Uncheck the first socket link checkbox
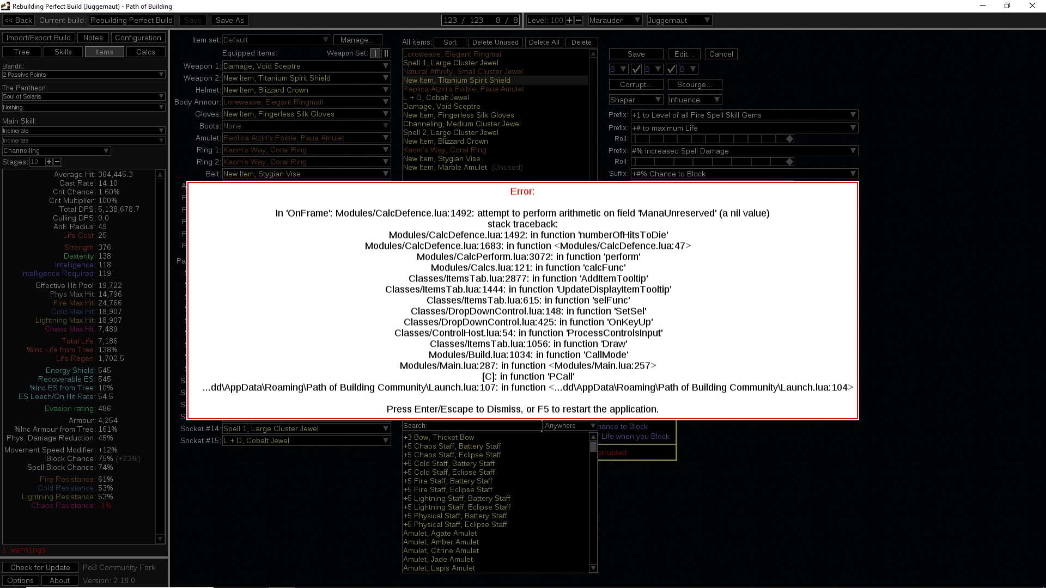 point(636,69)
